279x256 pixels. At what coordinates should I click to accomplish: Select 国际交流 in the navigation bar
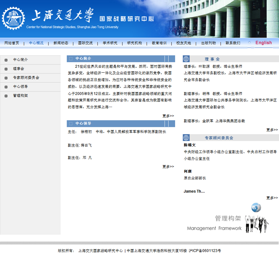tap(85, 43)
